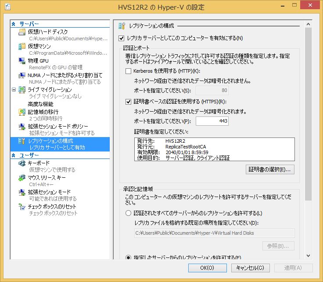The width and height of the screenshot is (323, 282).
Task: Click the チェック ボックスのリセット icon
Action: [22, 207]
